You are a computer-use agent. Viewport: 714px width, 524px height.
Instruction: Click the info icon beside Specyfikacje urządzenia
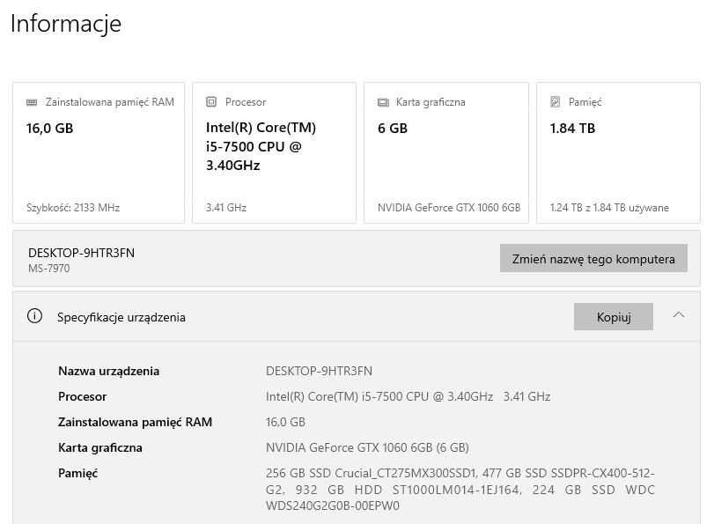(x=34, y=316)
